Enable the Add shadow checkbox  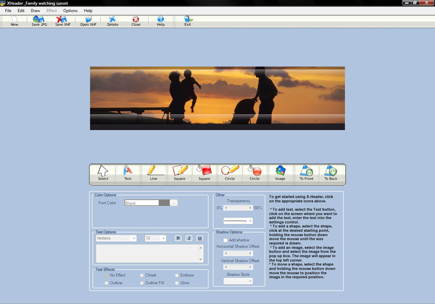pyautogui.click(x=225, y=240)
